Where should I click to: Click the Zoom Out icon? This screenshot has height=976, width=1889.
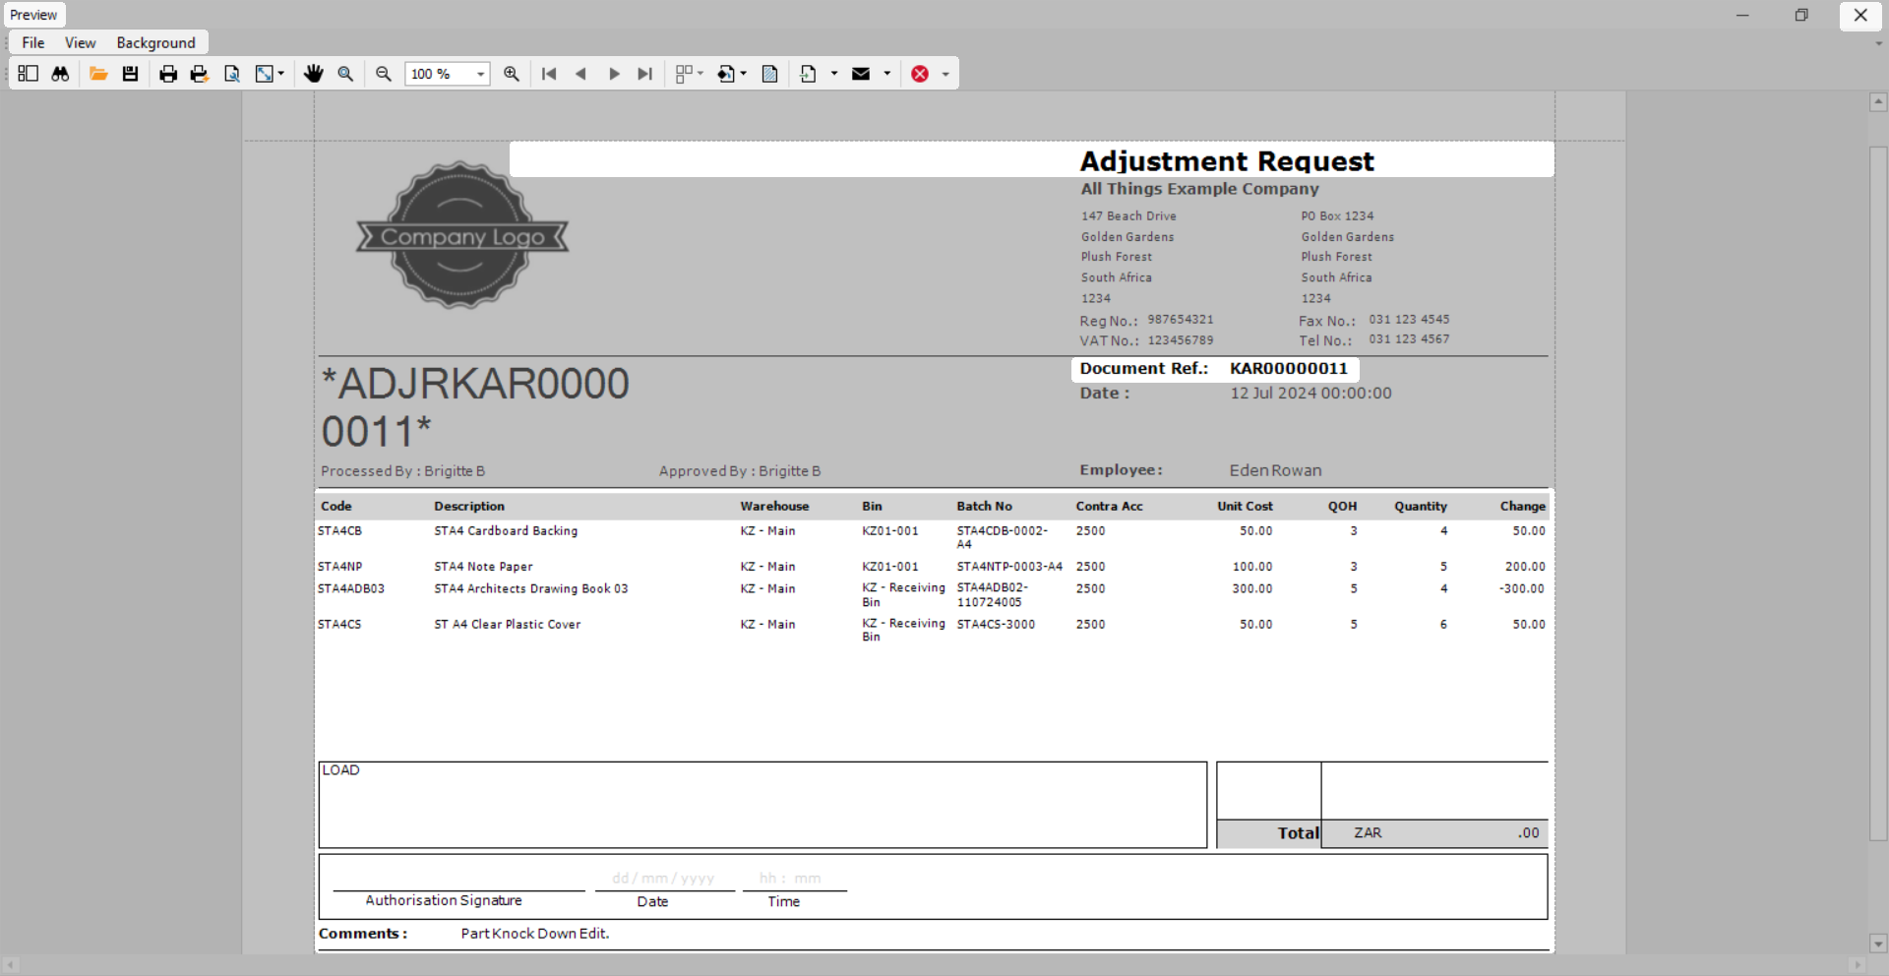384,74
